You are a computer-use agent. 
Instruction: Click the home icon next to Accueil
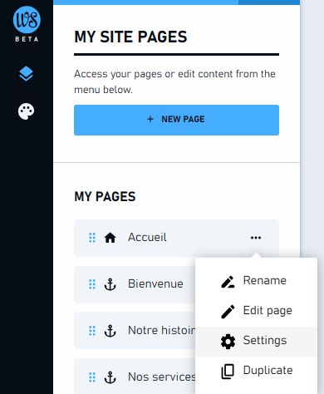(110, 238)
